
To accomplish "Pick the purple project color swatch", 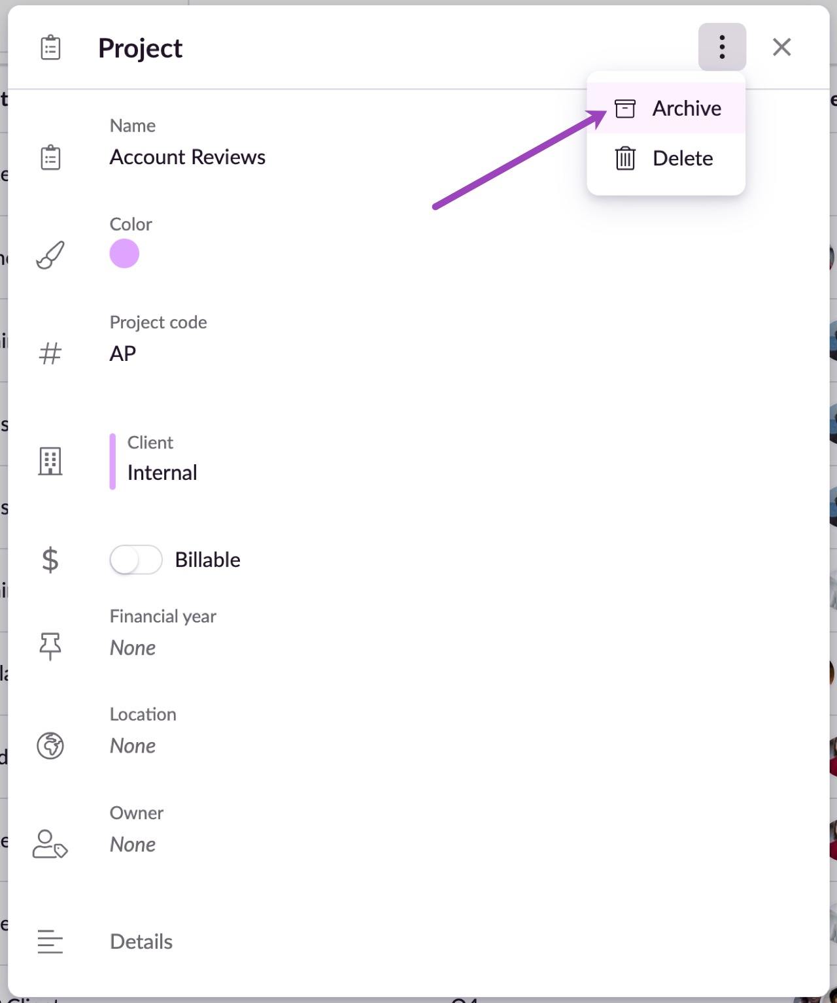I will click(124, 254).
